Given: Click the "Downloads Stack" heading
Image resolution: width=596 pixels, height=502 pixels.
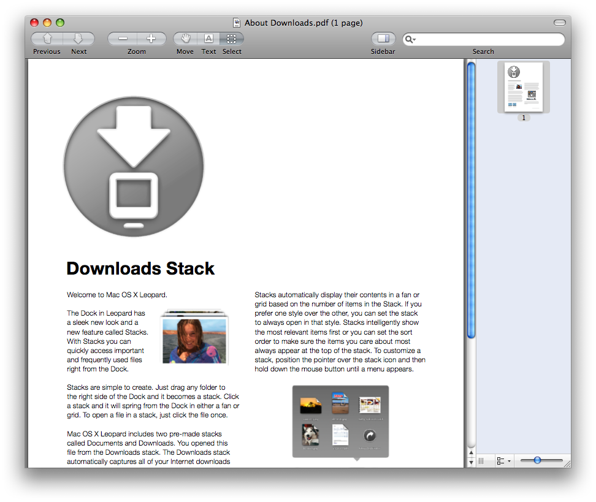Looking at the screenshot, I should coord(140,268).
